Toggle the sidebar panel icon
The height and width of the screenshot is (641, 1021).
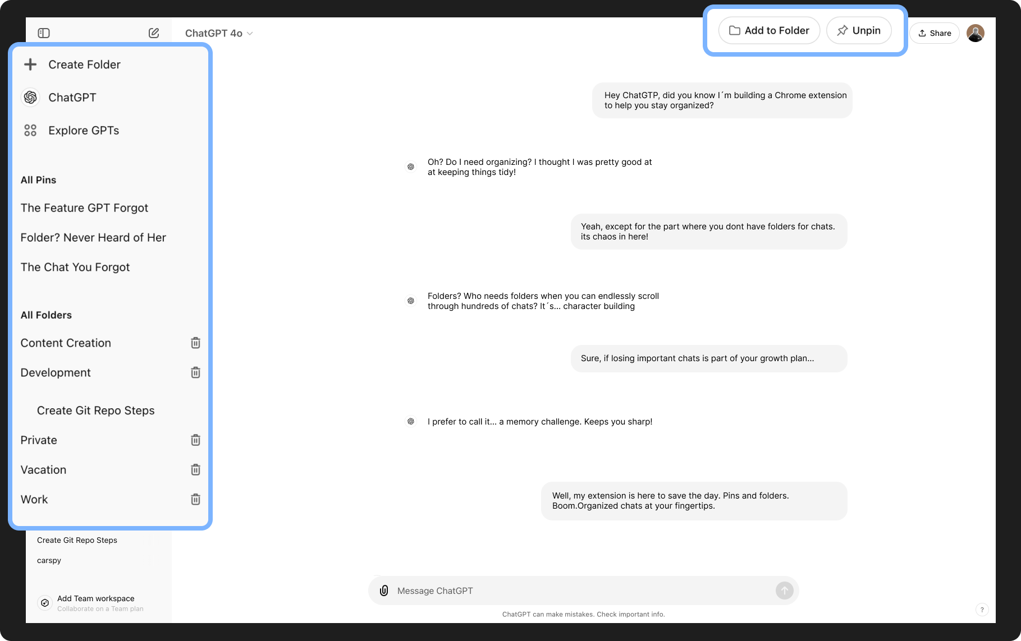click(44, 33)
